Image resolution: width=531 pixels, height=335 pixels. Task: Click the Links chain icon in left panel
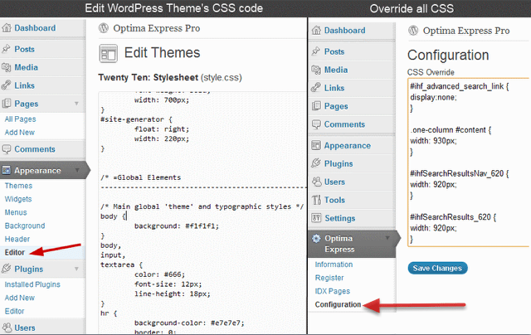(x=6, y=85)
